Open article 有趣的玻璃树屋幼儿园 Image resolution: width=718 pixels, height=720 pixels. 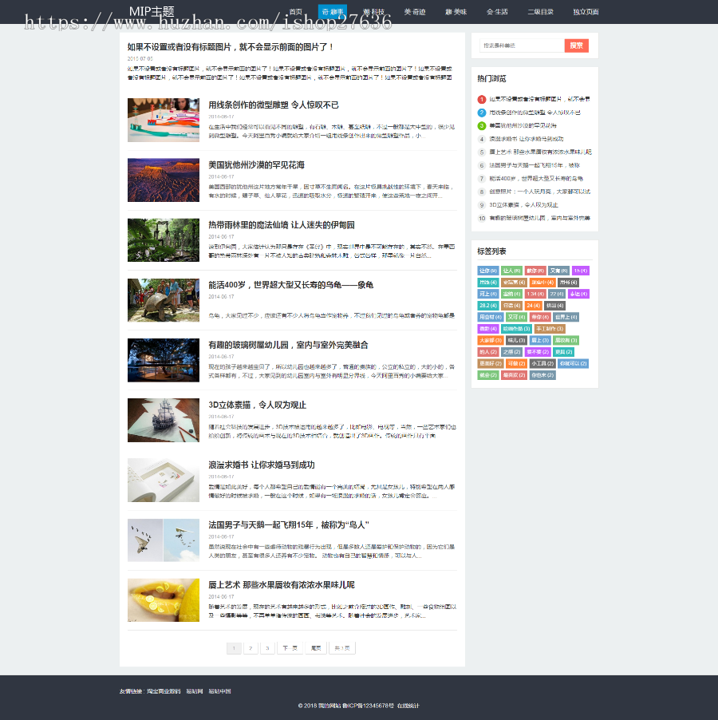click(288, 345)
